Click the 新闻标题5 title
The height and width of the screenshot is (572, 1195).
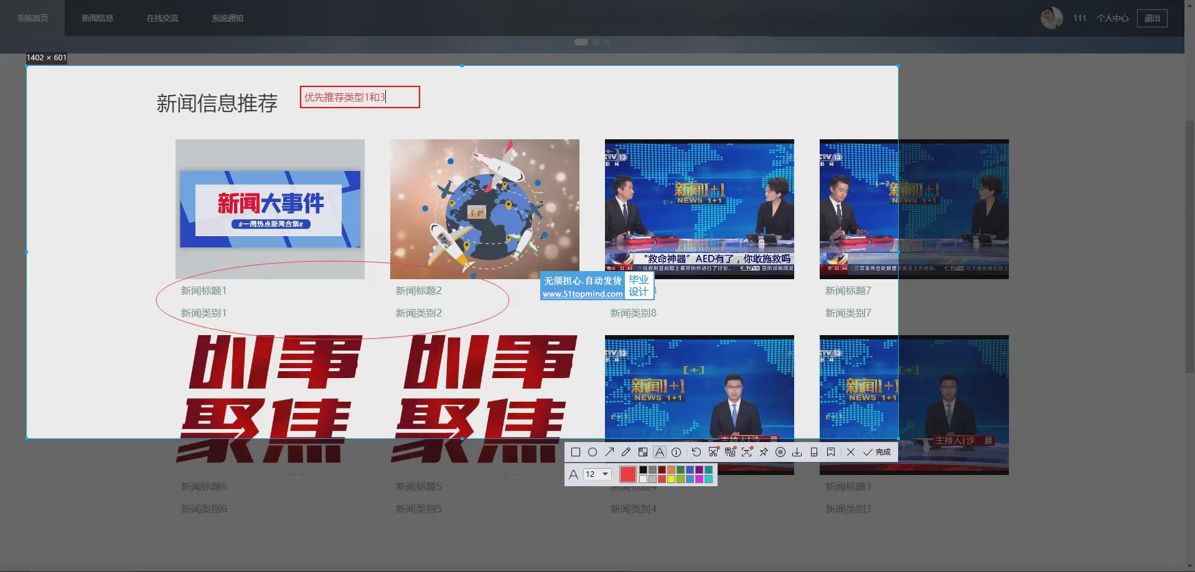pos(418,486)
